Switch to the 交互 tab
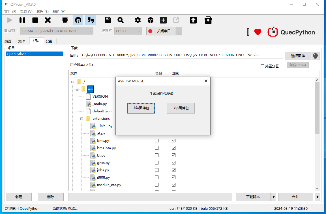The image size is (326, 214). (x=8, y=41)
